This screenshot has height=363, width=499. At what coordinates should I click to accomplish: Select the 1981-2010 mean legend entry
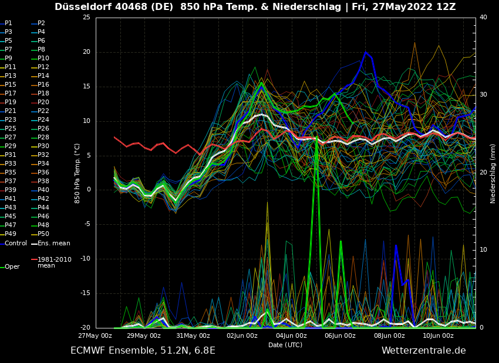click(x=54, y=262)
